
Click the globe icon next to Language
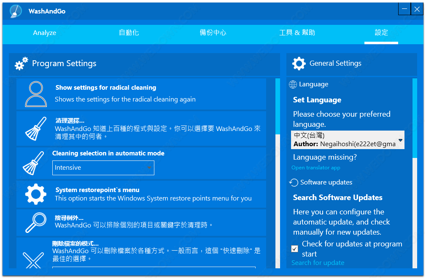pyautogui.click(x=293, y=84)
